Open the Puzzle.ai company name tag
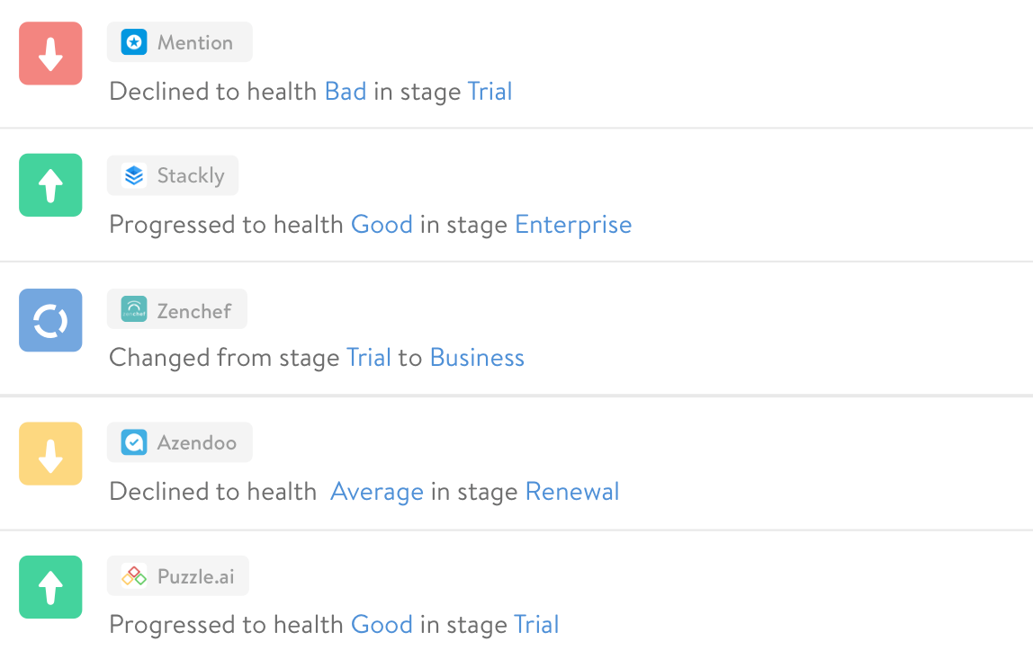Image resolution: width=1033 pixels, height=659 pixels. [195, 576]
